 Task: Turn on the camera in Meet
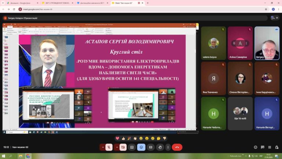click(123, 147)
